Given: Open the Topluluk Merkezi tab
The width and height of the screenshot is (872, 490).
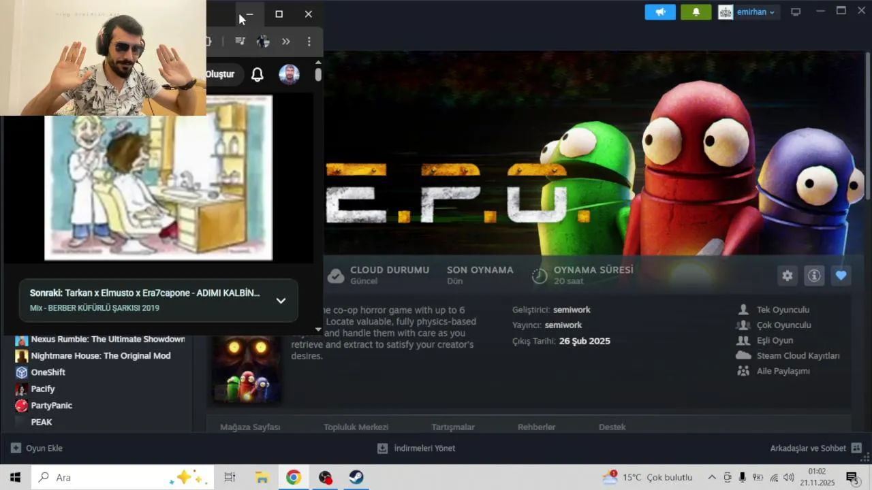Looking at the screenshot, I should click(356, 427).
